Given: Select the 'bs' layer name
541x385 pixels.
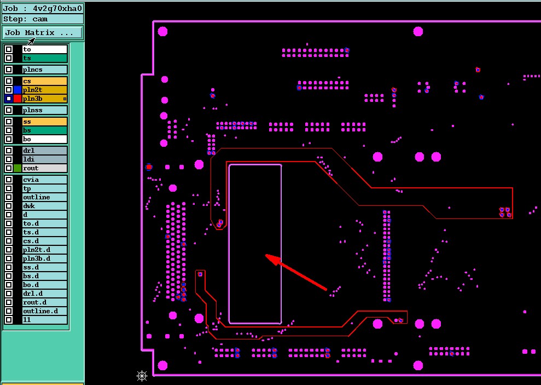Looking at the screenshot, I should (44, 130).
